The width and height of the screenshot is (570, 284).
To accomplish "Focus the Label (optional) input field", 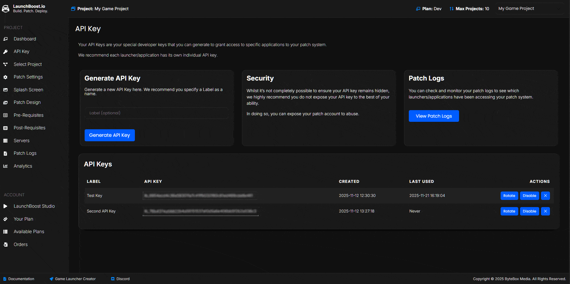I will [x=157, y=113].
